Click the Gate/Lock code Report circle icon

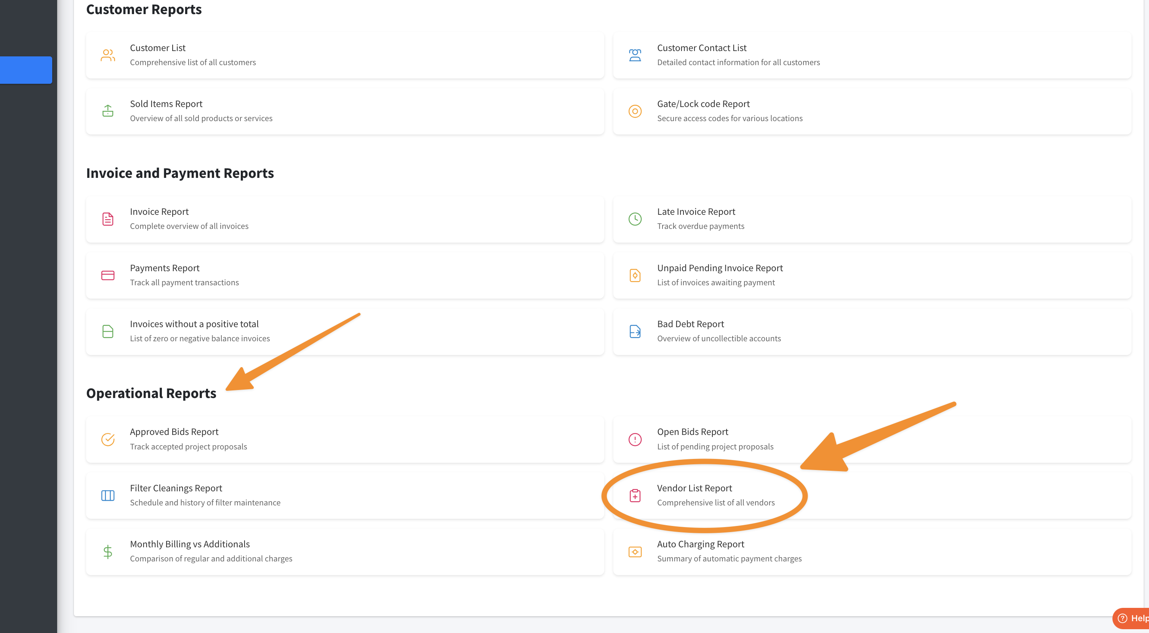[635, 111]
